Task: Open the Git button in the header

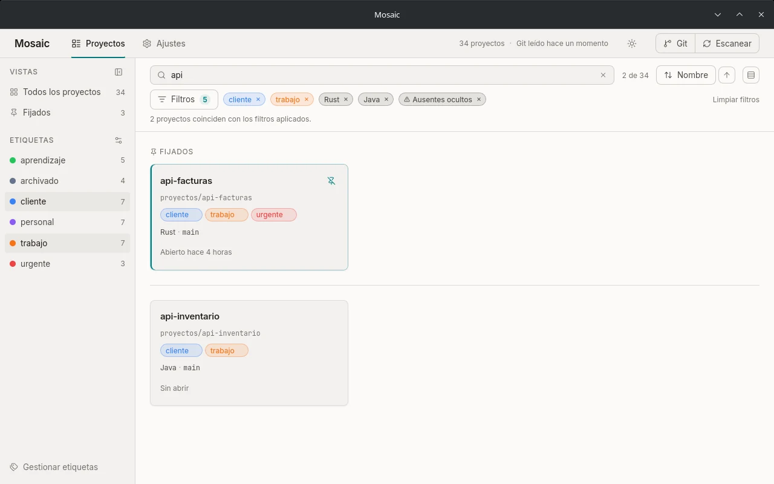Action: click(675, 44)
